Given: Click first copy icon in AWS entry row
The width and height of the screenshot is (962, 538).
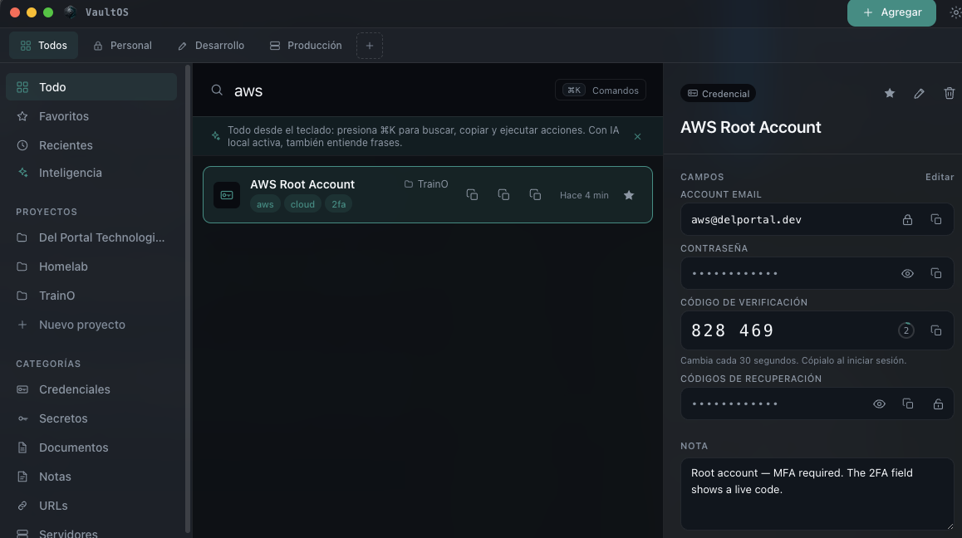Looking at the screenshot, I should click(472, 194).
